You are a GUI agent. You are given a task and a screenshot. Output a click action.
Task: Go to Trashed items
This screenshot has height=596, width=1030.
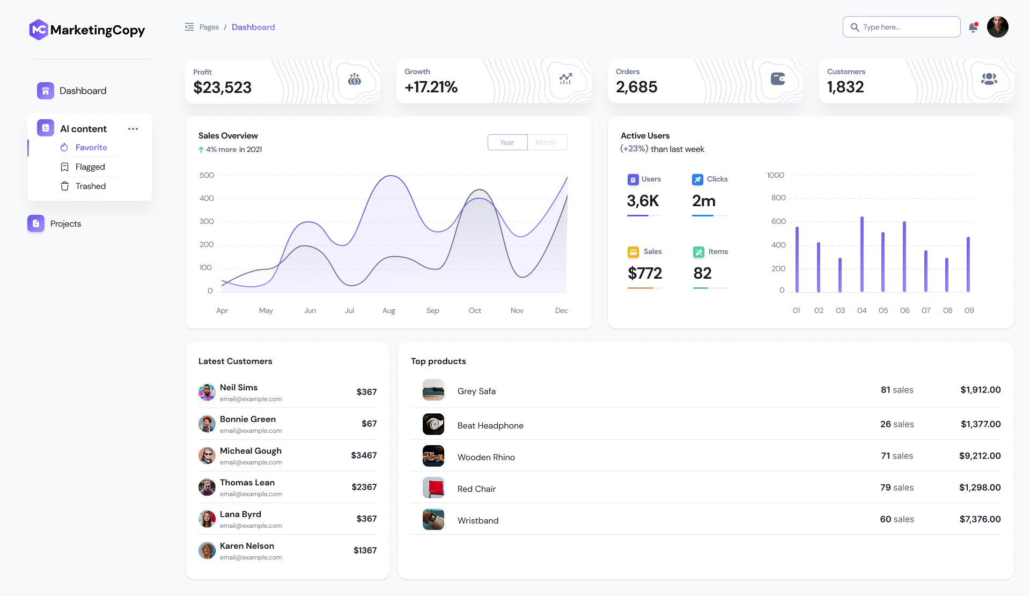[x=90, y=186]
